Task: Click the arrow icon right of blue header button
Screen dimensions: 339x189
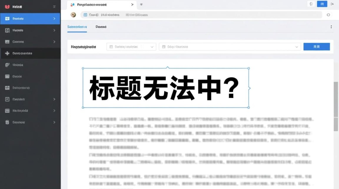Action: (x=332, y=4)
